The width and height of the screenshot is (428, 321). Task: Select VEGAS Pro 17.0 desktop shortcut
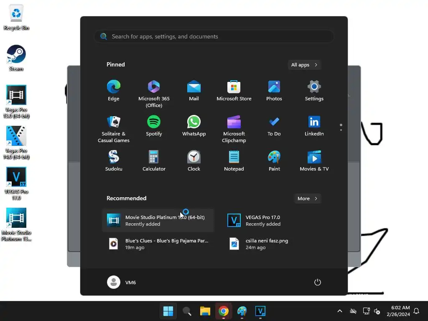pos(16,183)
